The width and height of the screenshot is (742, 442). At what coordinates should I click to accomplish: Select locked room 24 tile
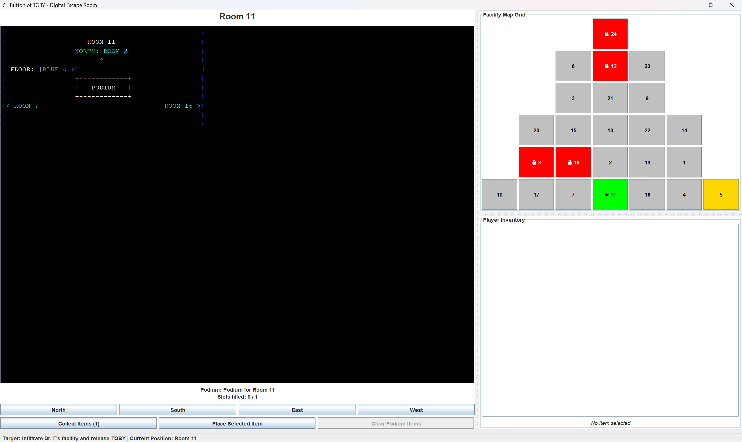coord(610,34)
